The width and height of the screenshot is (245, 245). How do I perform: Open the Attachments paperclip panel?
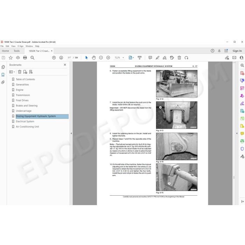[x=3, y=82]
